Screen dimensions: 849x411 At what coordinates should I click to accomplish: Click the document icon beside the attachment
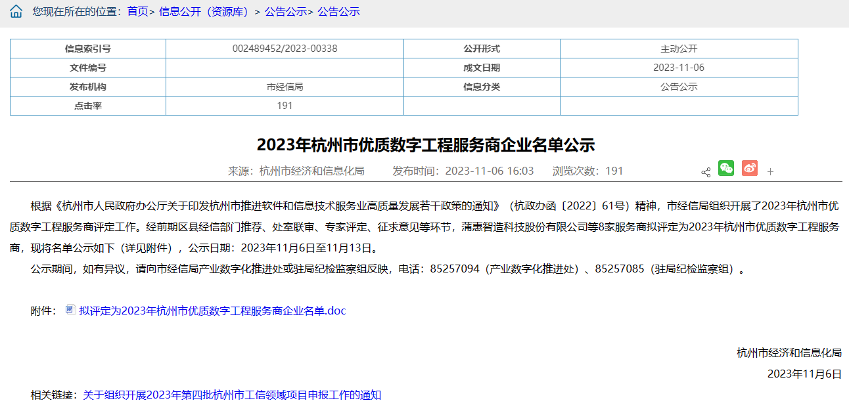pos(70,310)
